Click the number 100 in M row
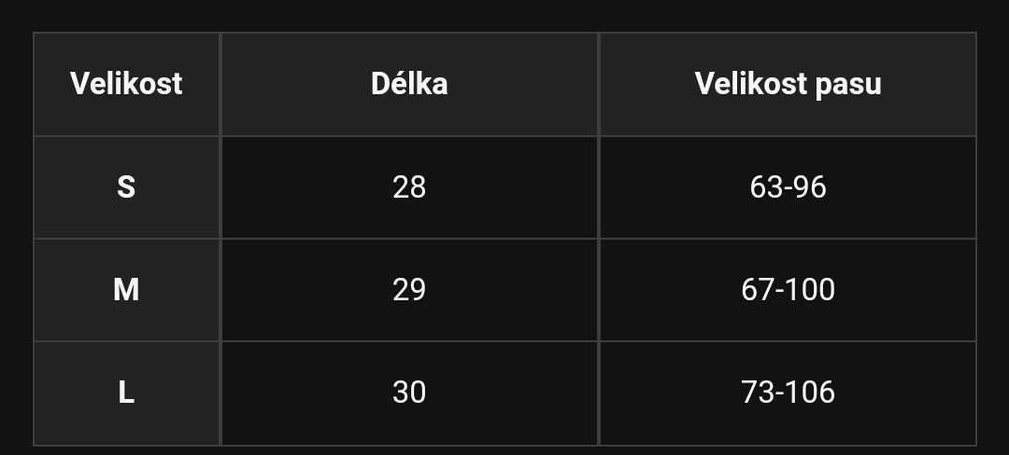This screenshot has width=1009, height=455. (x=810, y=290)
